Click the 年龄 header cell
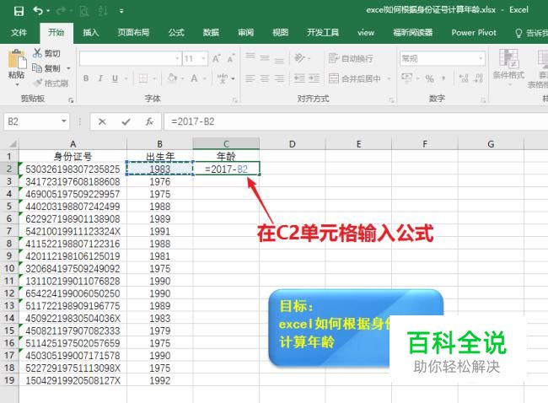 (x=226, y=157)
